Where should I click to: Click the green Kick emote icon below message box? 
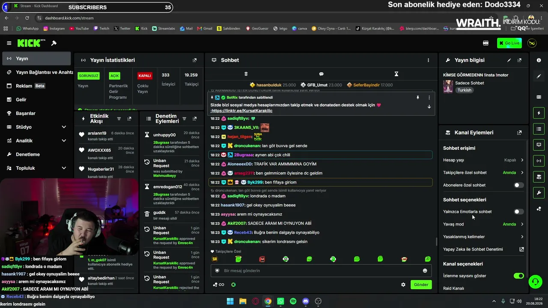233,284
